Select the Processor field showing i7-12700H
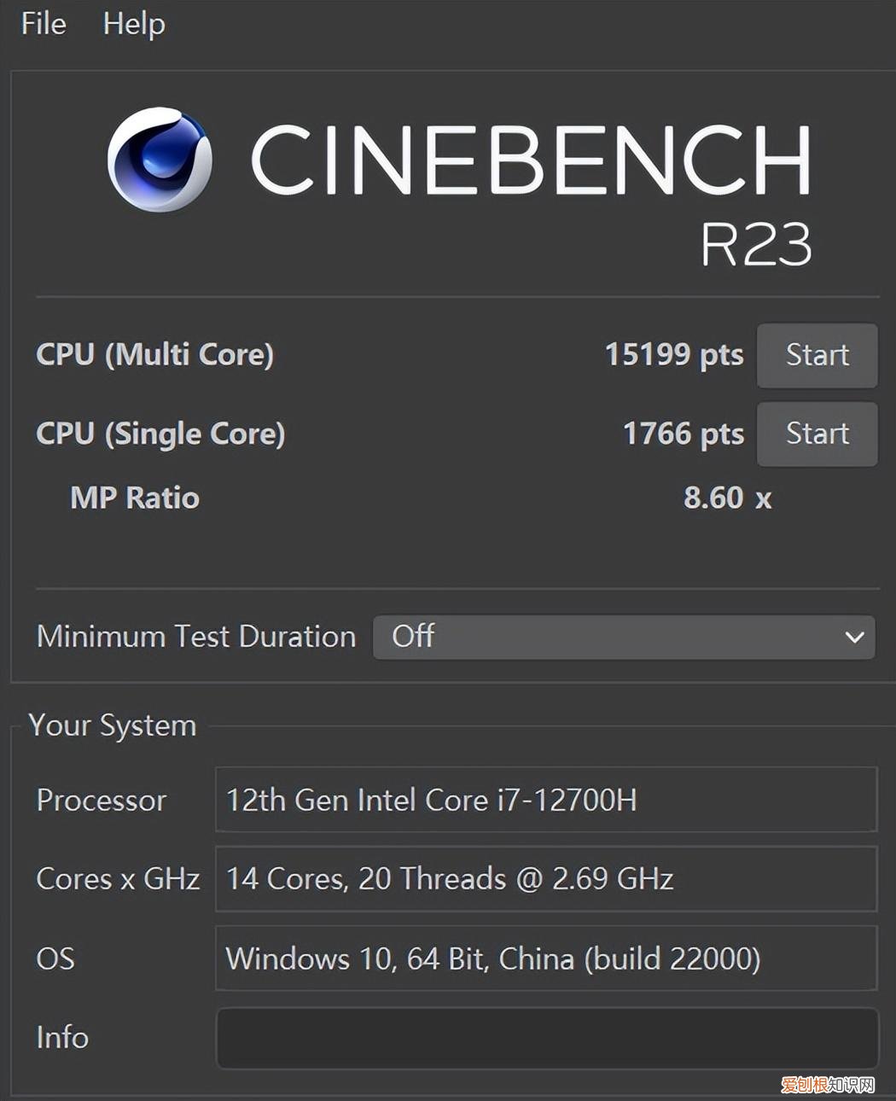Viewport: 896px width, 1101px height. pos(546,800)
